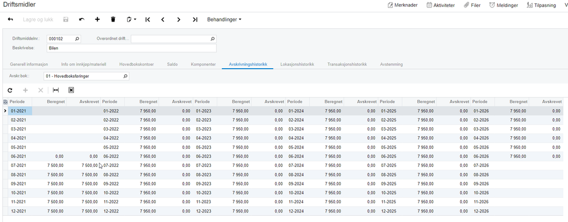Select the Avskrivningshistorikk tab
This screenshot has height=222, width=568.
pyautogui.click(x=248, y=64)
